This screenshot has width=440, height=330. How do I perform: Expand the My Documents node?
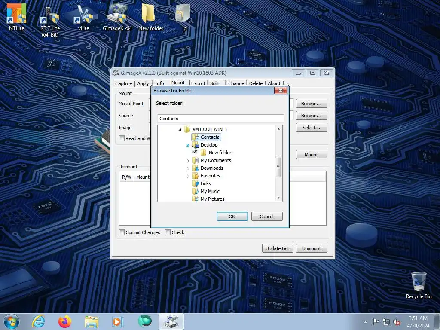188,161
